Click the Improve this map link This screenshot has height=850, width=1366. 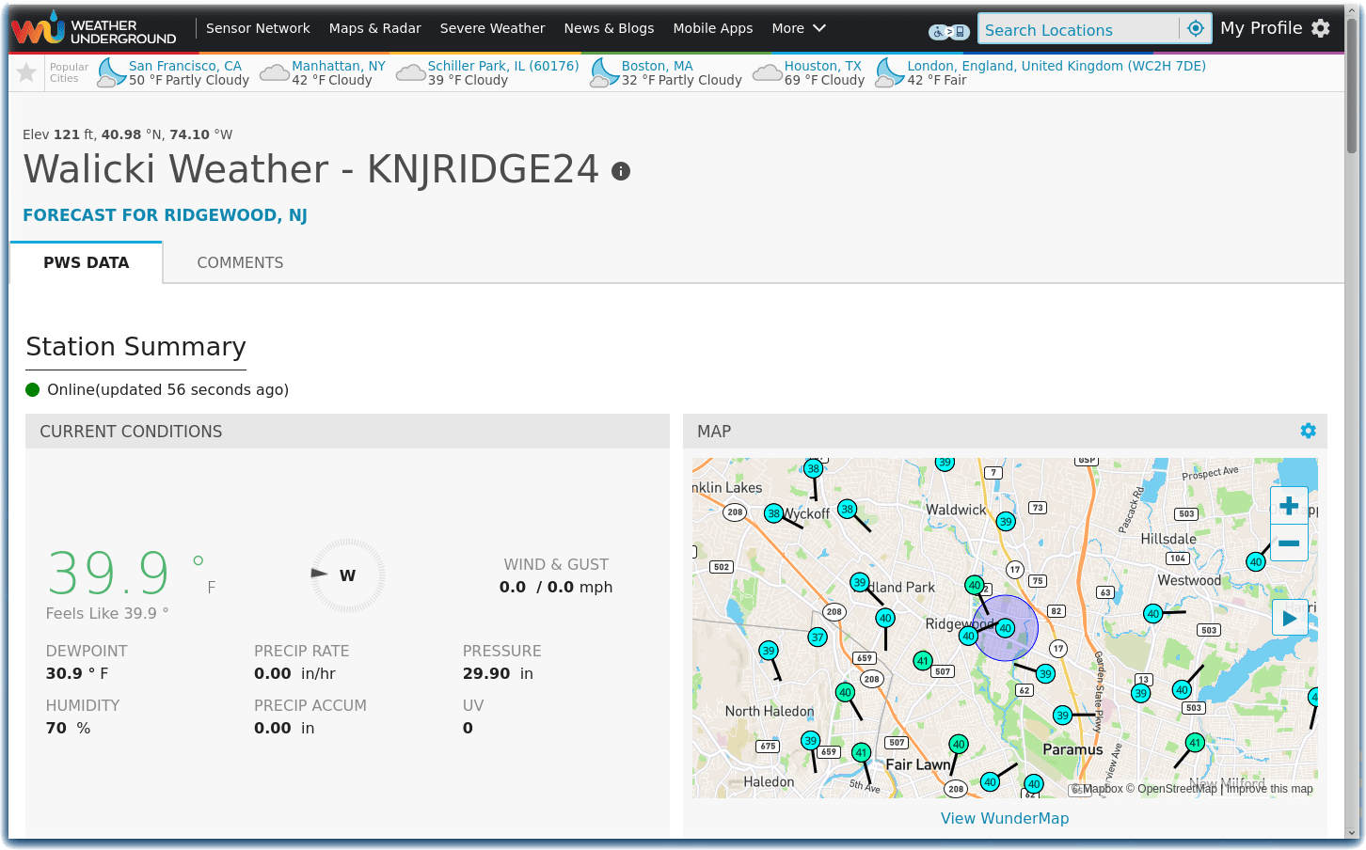click(1270, 789)
